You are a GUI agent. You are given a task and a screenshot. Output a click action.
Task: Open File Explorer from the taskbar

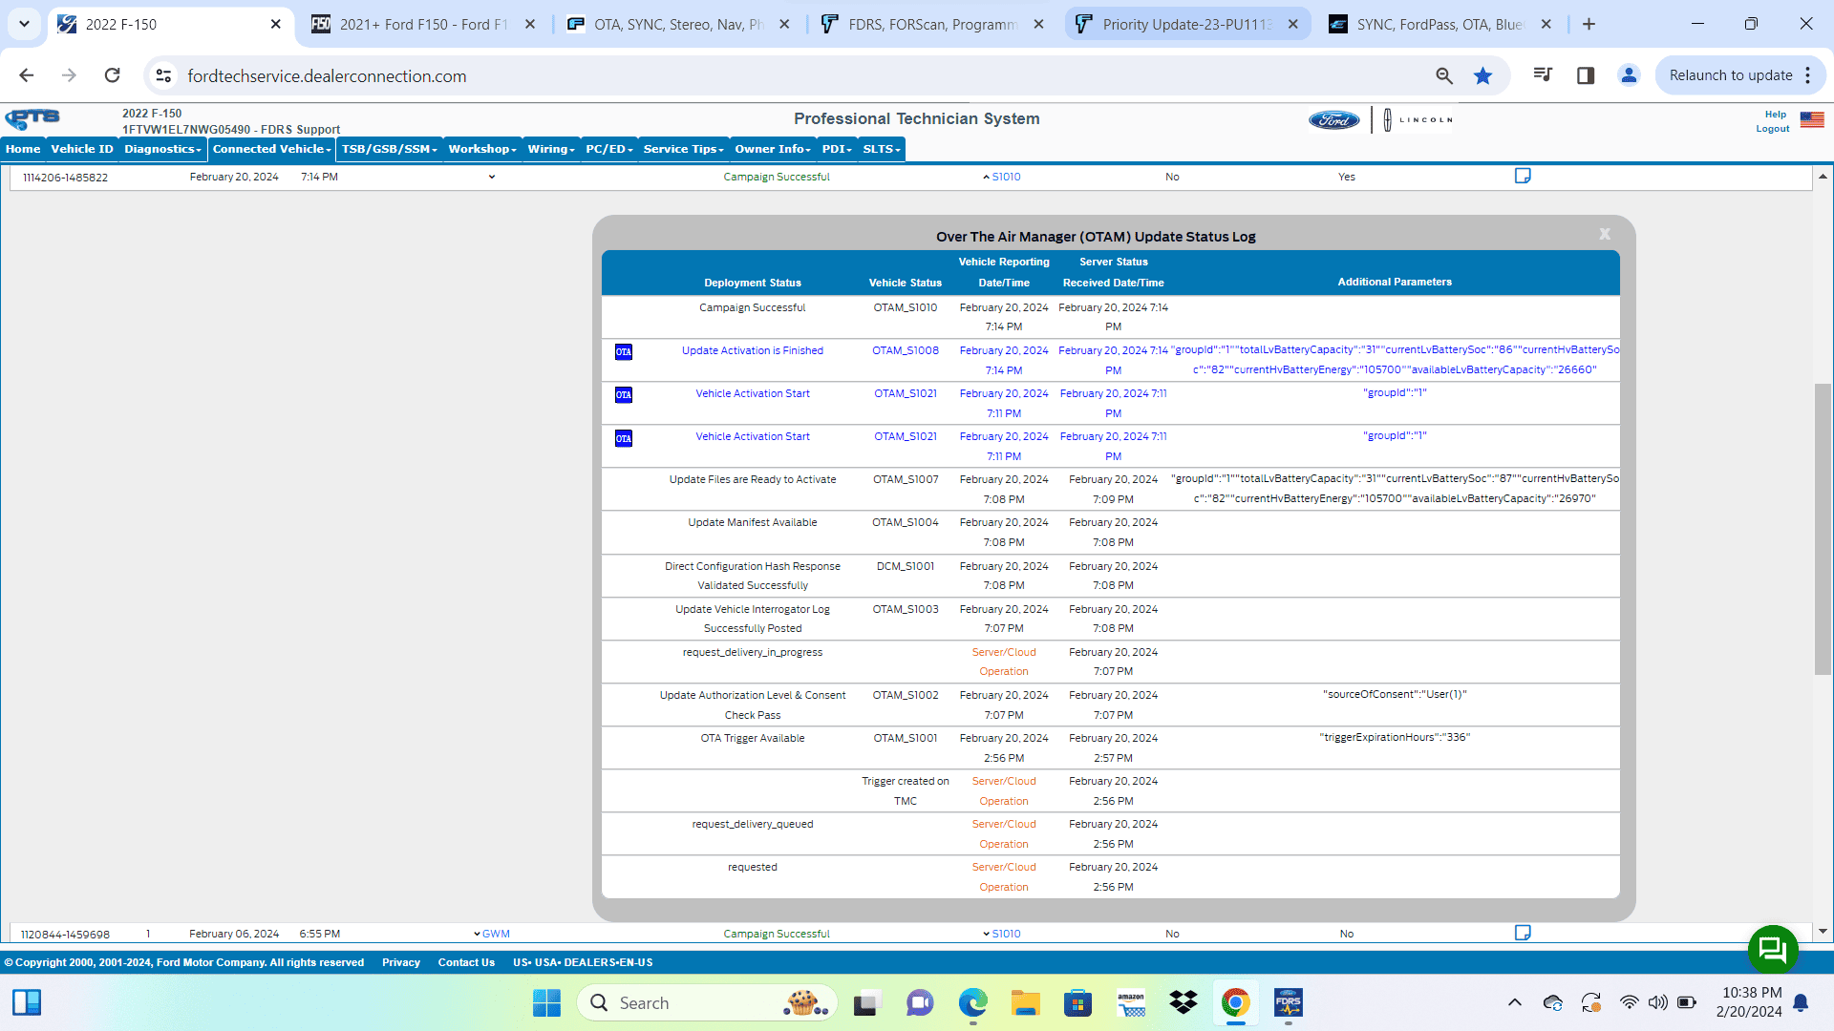pyautogui.click(x=1025, y=1002)
